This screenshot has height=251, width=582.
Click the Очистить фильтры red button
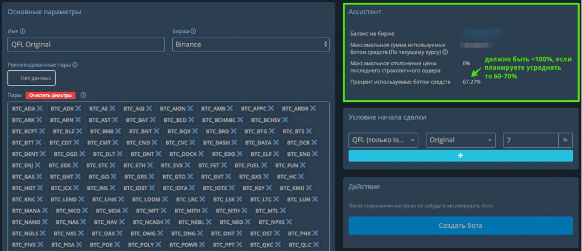[x=51, y=95]
